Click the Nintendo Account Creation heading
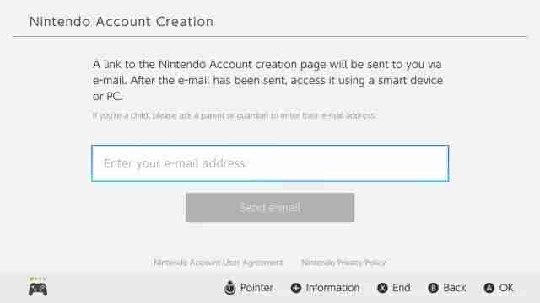This screenshot has width=540, height=303. (x=121, y=22)
